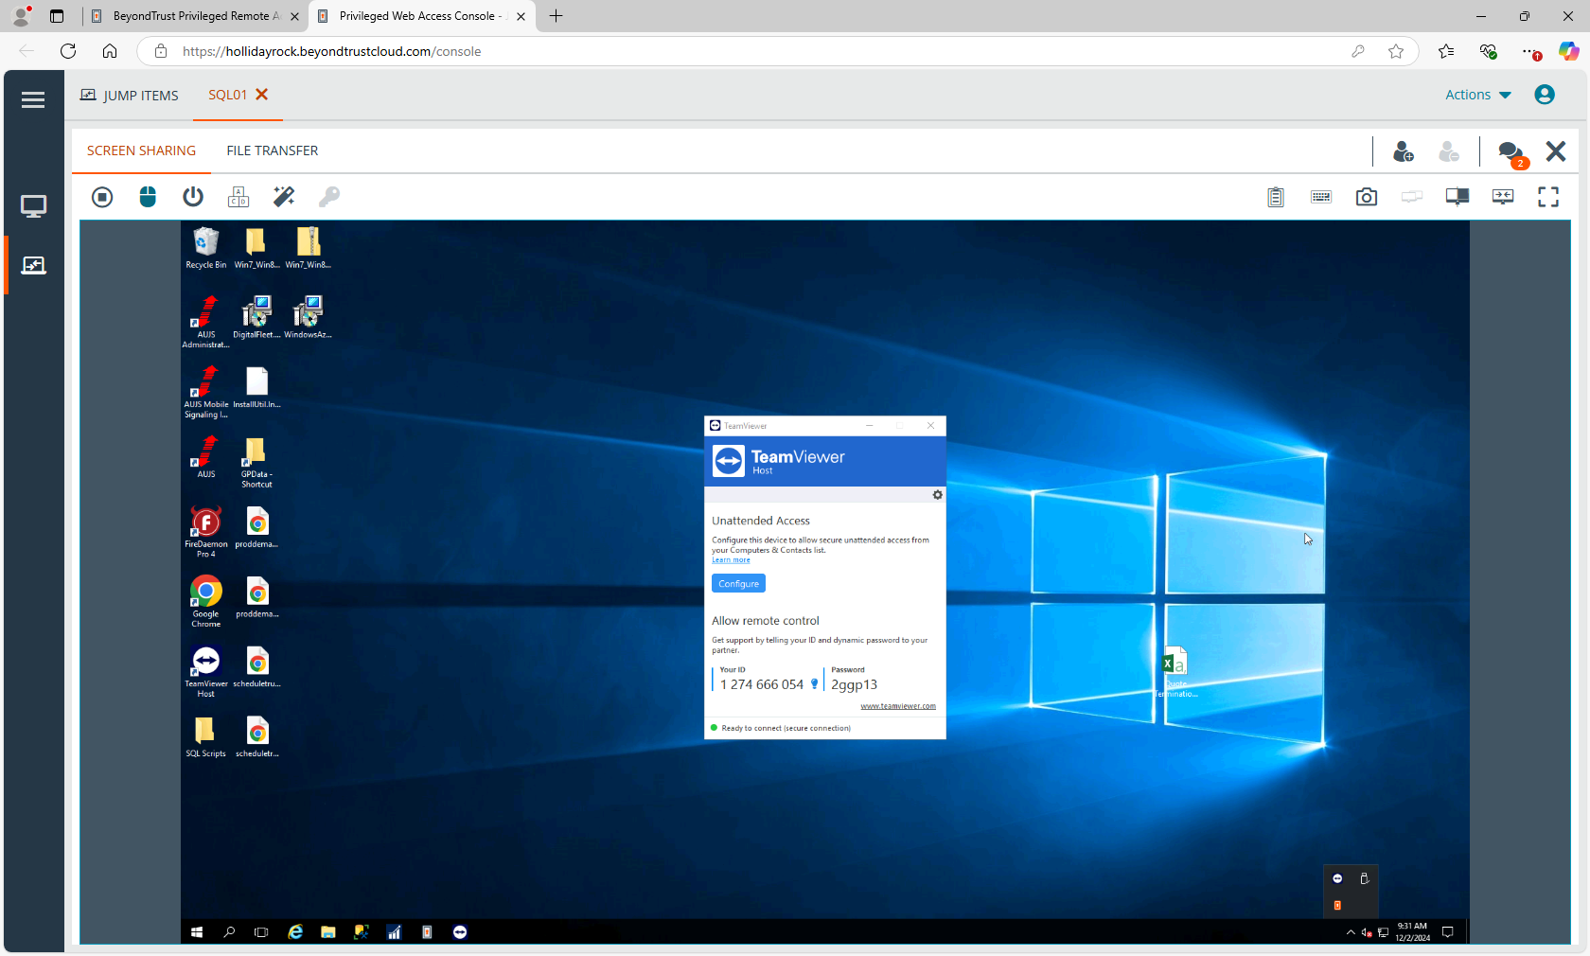Close the SQL01 session tab
Screen dimensions: 1590x956
point(262,95)
